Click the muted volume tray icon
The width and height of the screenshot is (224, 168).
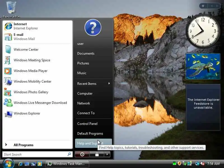tap(202, 163)
